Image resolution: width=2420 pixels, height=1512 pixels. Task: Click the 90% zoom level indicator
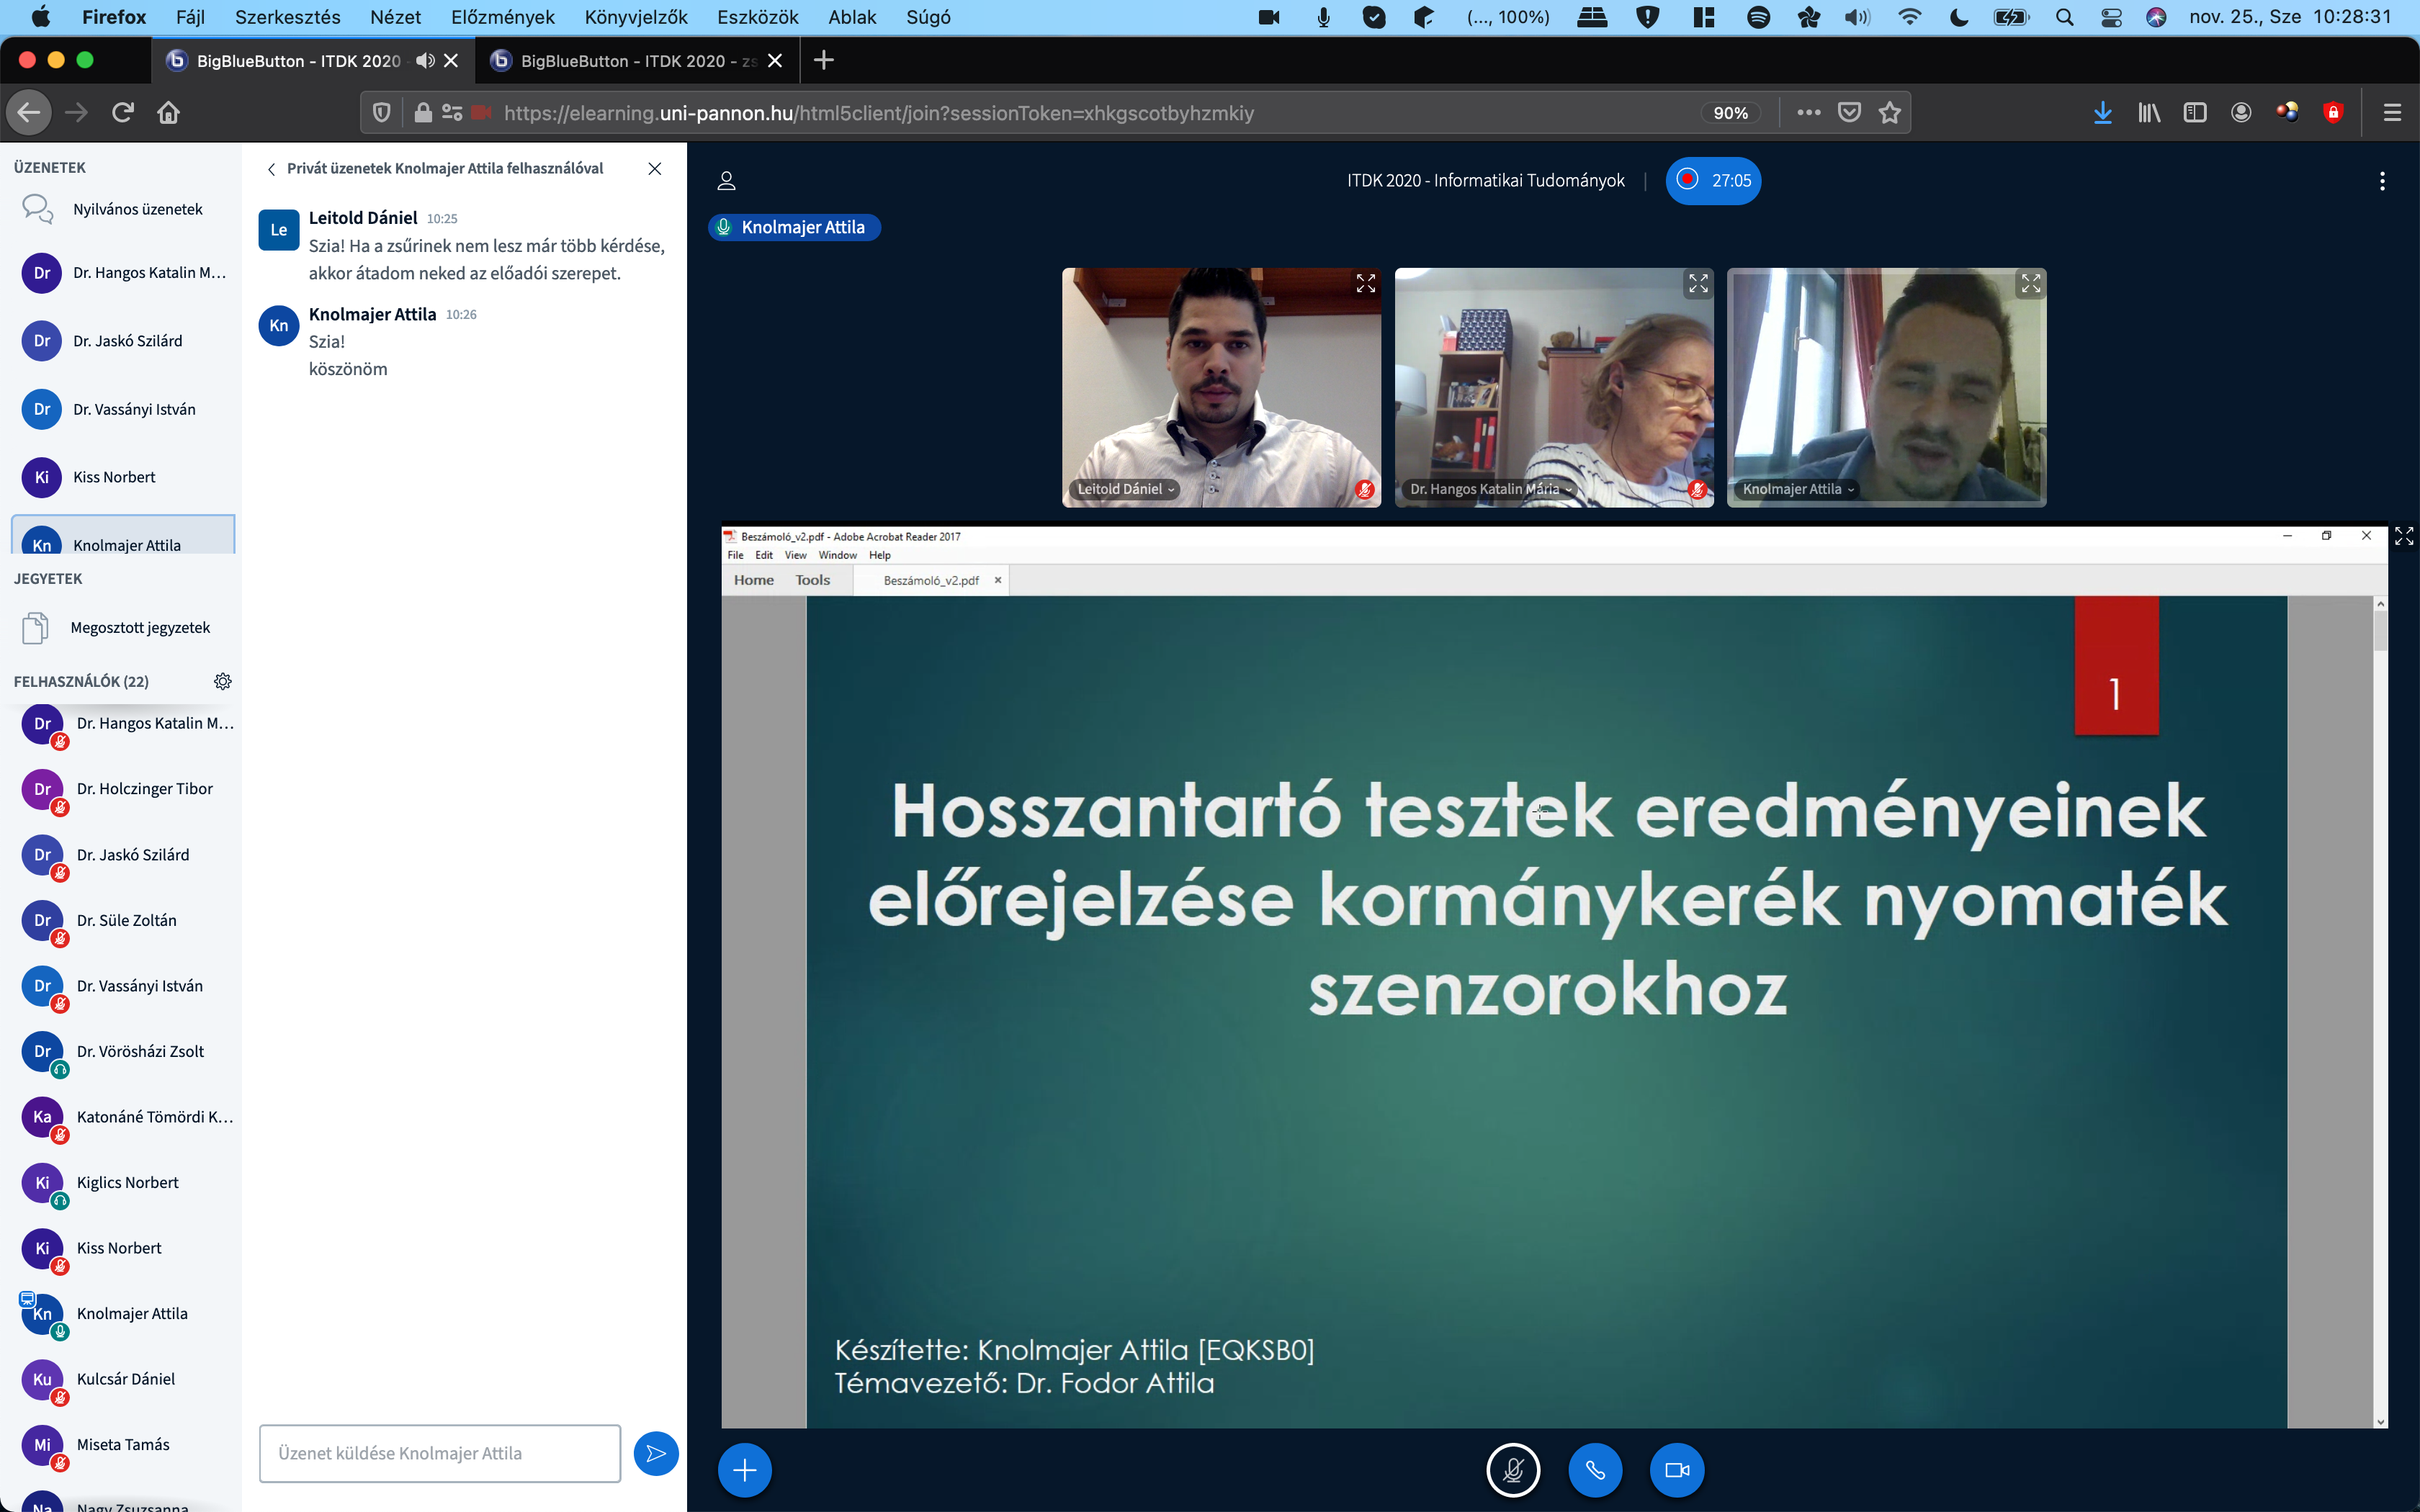(1730, 113)
